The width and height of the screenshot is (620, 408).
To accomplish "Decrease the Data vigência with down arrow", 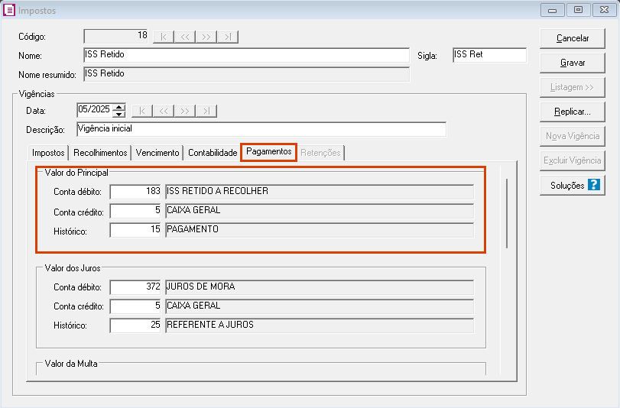I will [119, 114].
